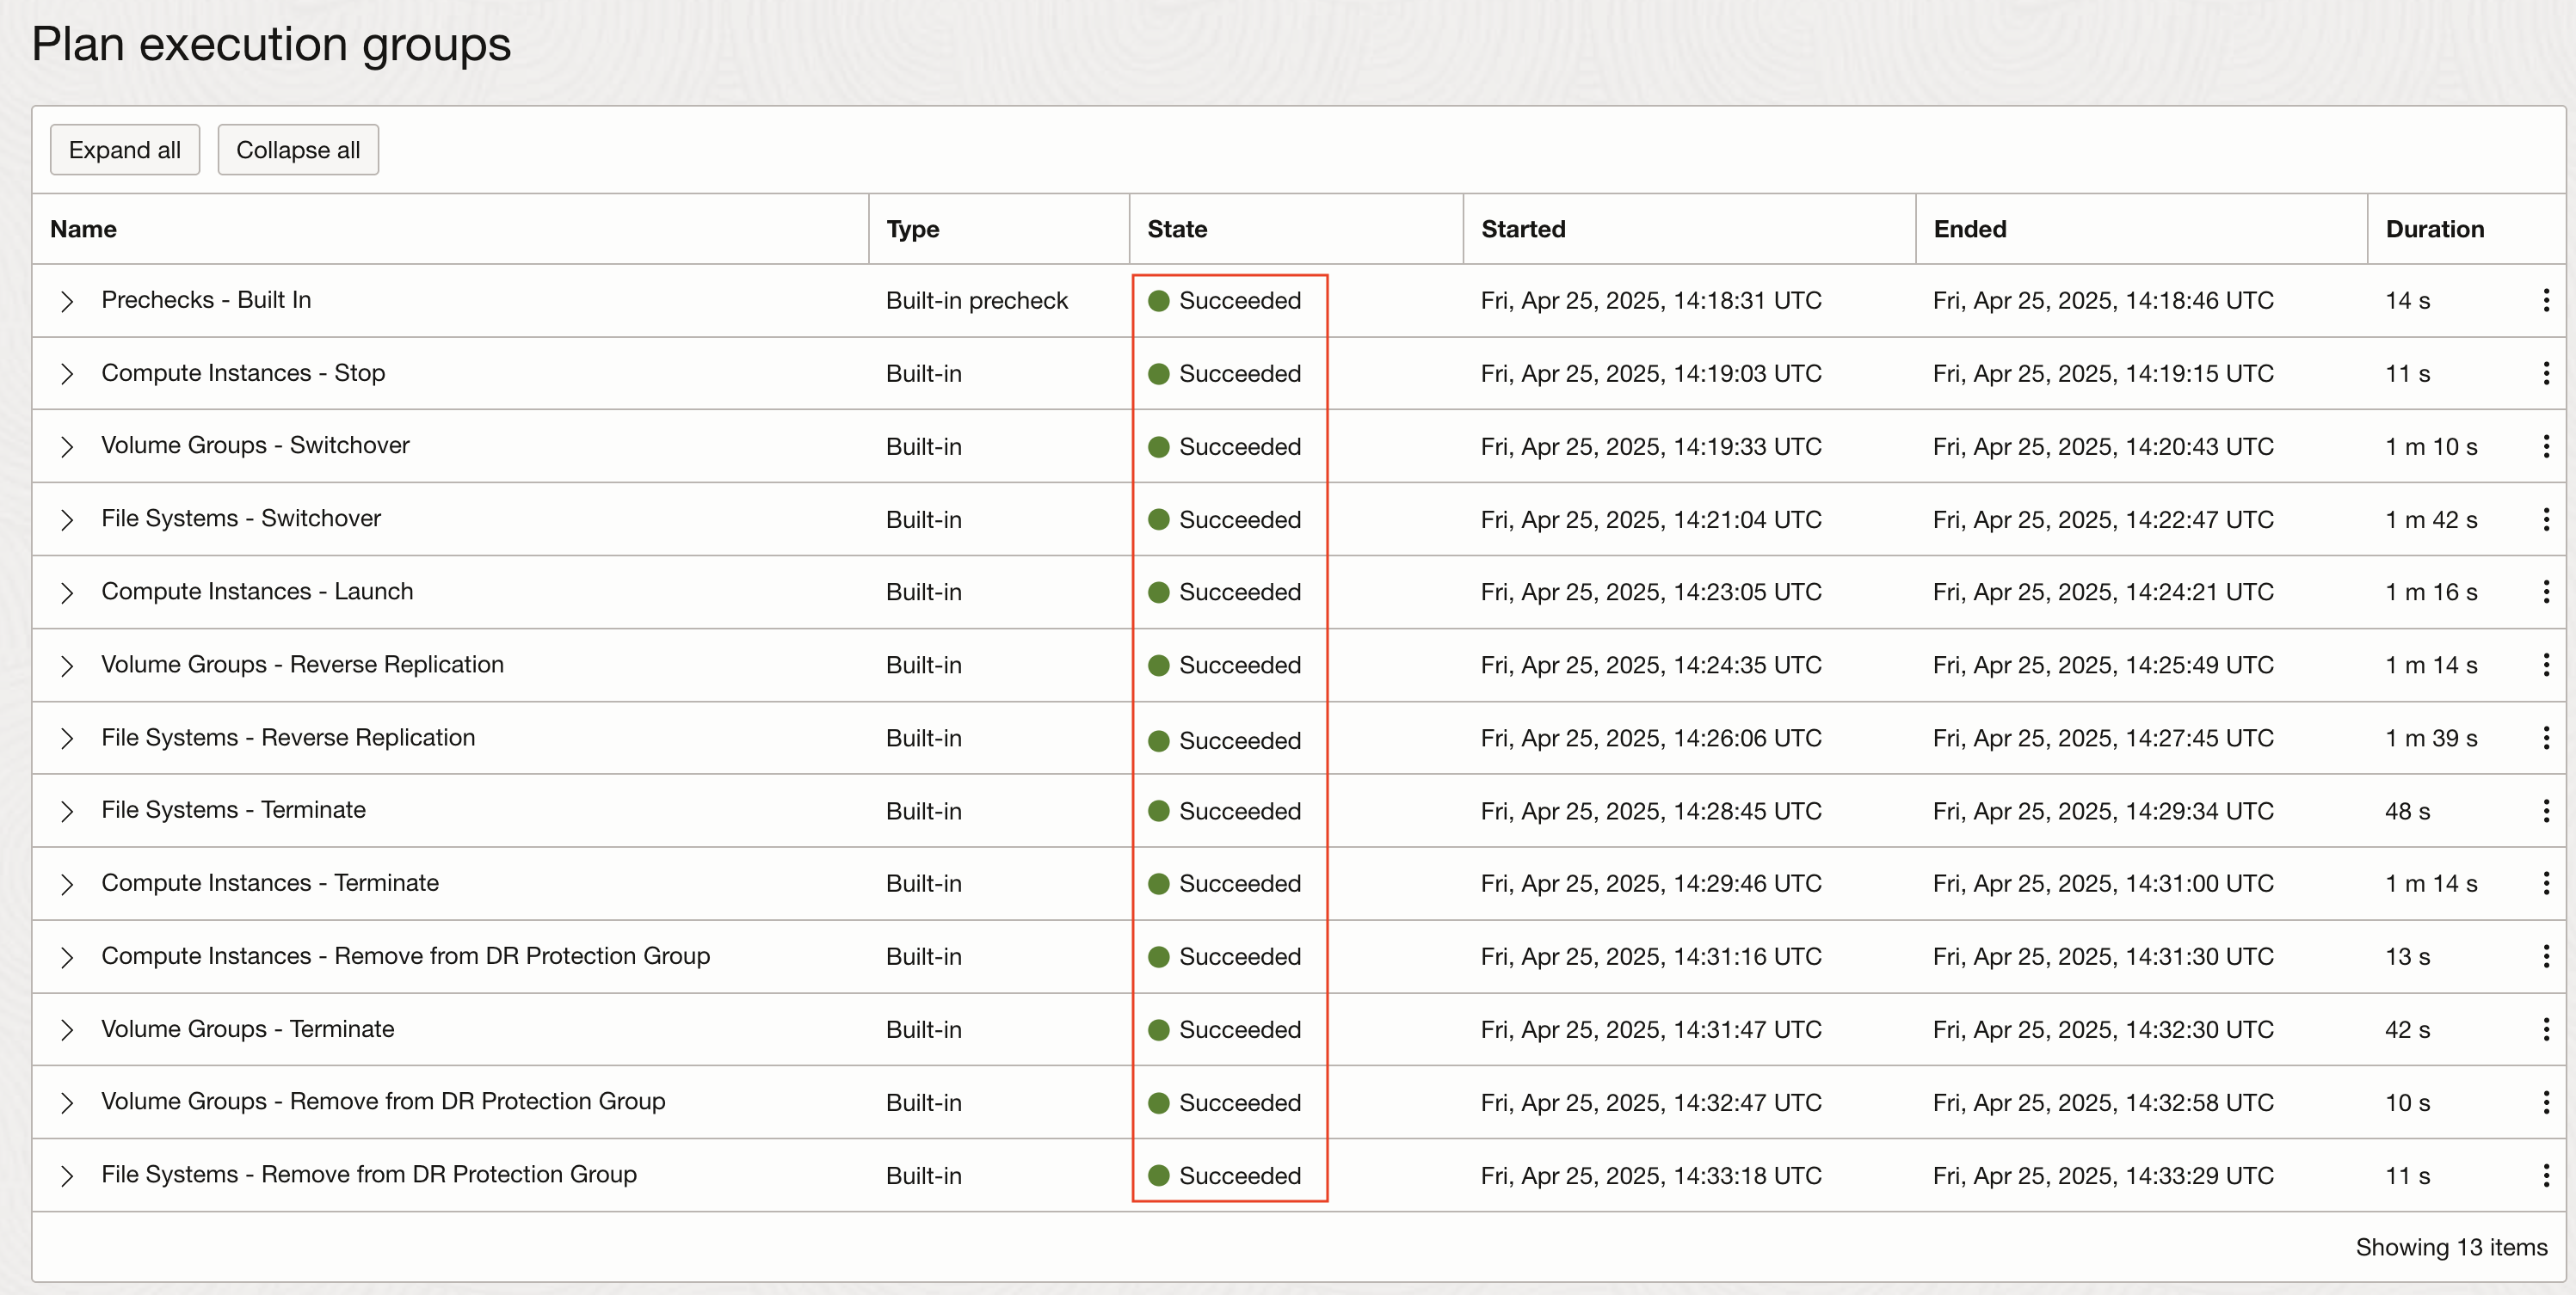Click the kebab icon on File Systems - Remove from DR Protection Group
The image size is (2576, 1295).
2546,1175
